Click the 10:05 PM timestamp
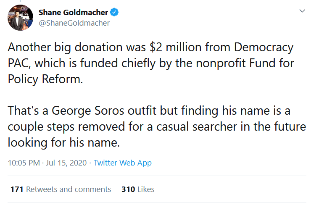This screenshot has height=205, width=311. coord(22,163)
